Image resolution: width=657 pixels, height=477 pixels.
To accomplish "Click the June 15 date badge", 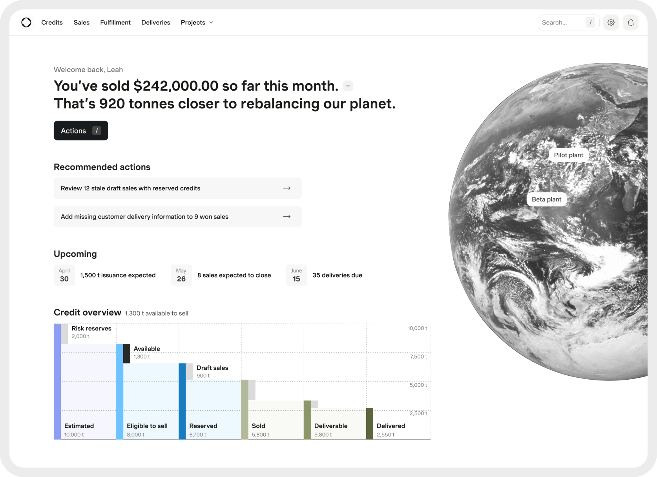I will pos(296,275).
